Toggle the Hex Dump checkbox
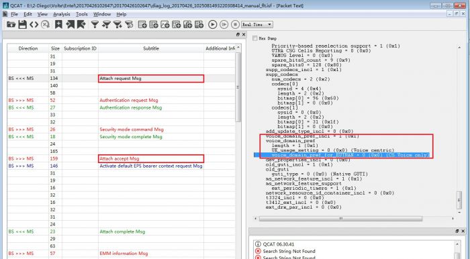The width and height of the screenshot is (470, 259). click(254, 38)
